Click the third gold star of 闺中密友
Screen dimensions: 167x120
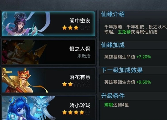[x=76, y=28]
